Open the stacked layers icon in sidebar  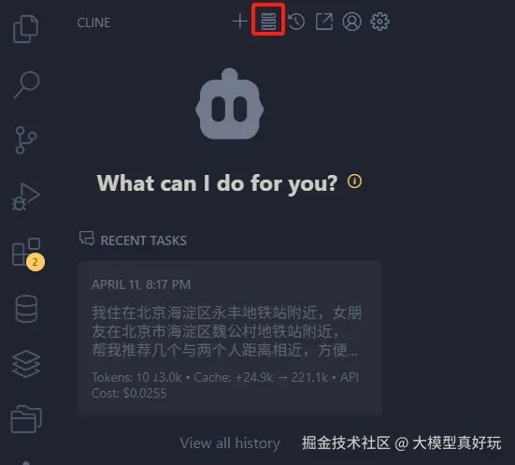click(26, 364)
